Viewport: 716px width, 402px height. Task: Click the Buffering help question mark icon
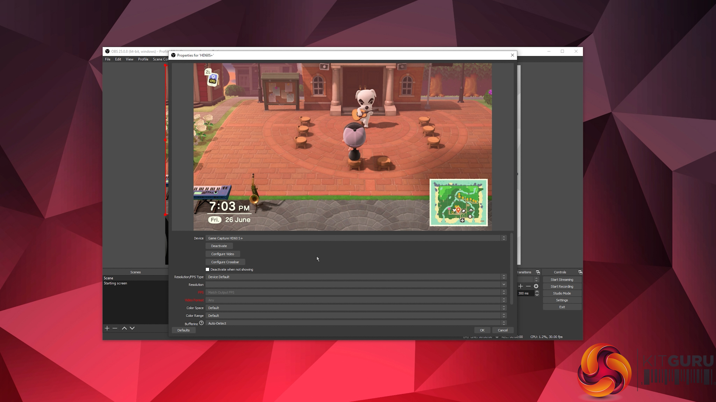[201, 323]
